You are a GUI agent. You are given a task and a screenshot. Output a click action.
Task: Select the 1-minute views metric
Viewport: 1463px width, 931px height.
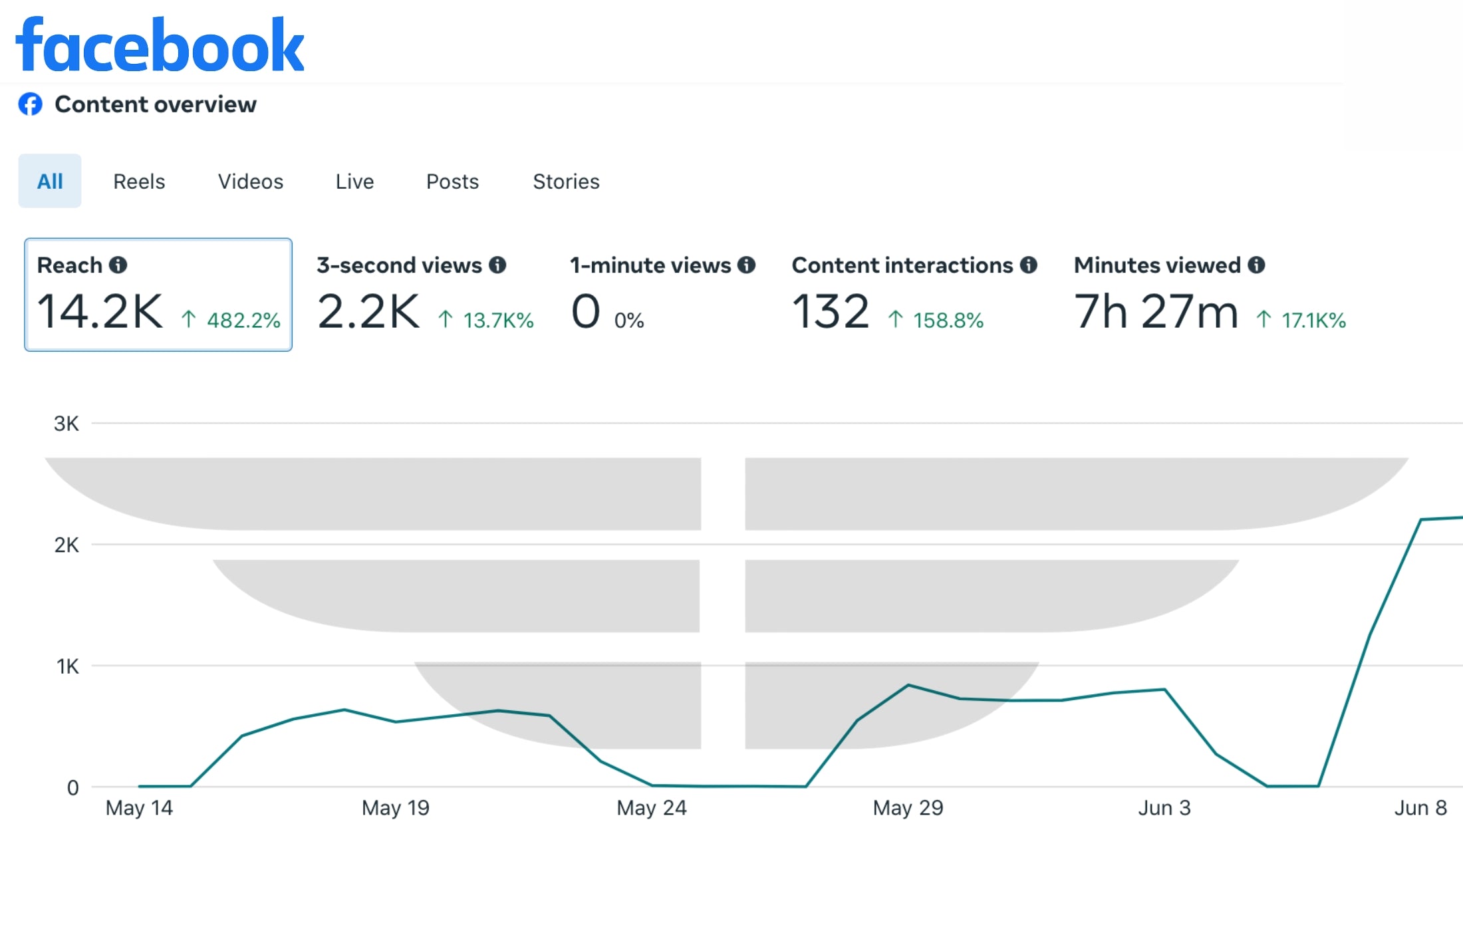tap(663, 295)
